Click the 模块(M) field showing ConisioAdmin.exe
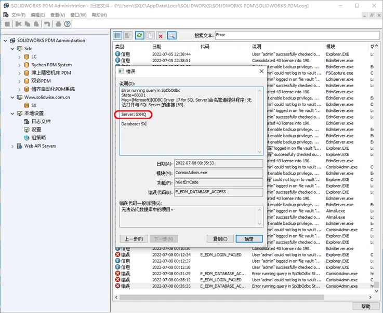 click(219, 173)
